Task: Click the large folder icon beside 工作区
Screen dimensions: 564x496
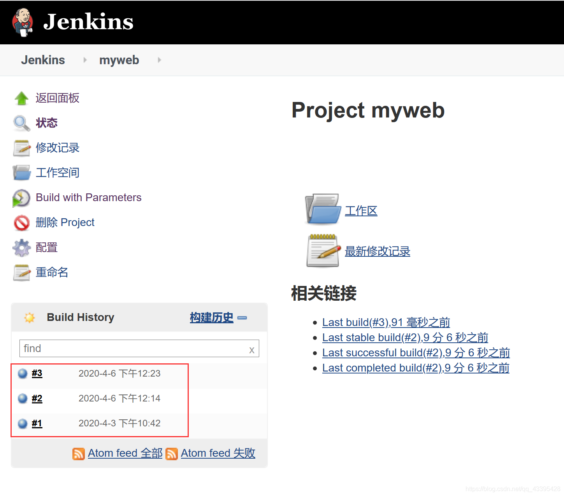Action: click(323, 209)
